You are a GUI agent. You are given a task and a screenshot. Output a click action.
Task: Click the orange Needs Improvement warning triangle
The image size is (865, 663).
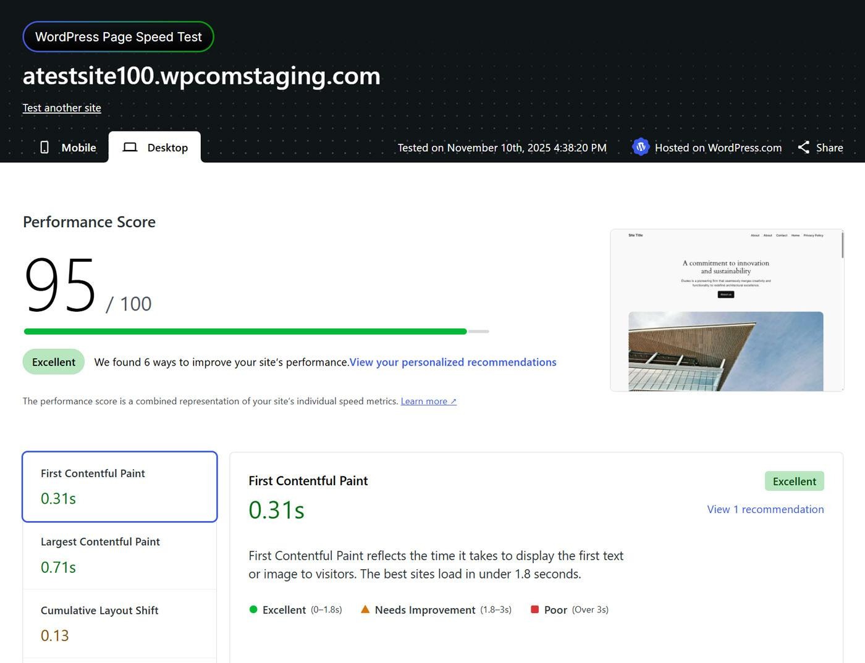tap(365, 609)
